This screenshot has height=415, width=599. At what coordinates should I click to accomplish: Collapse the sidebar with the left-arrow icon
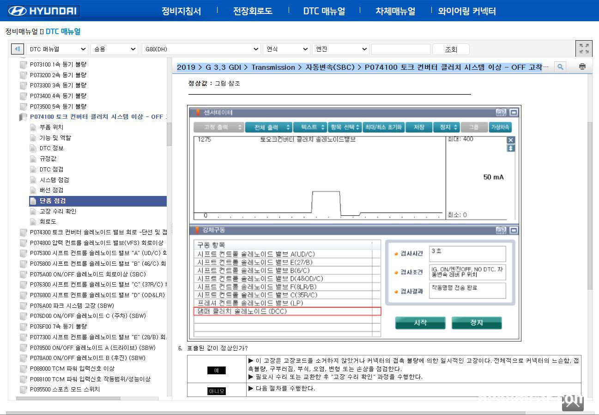pos(17,49)
